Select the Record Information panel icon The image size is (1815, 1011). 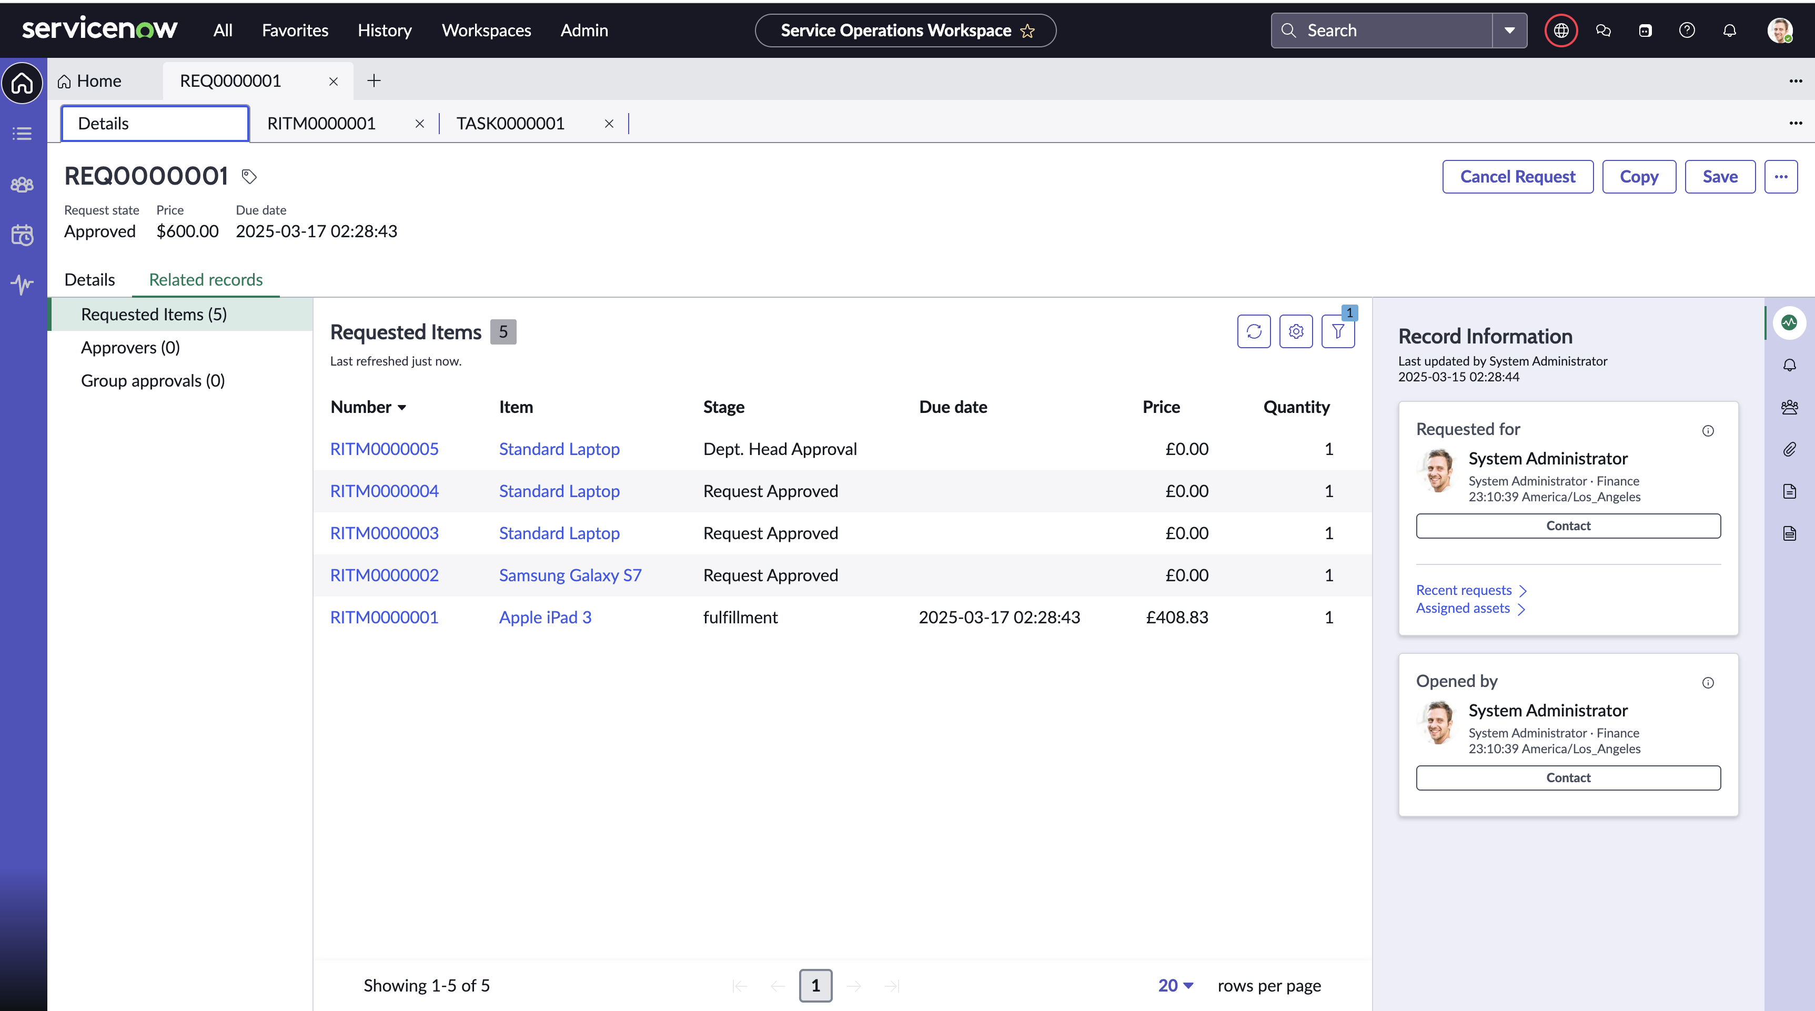tap(1789, 322)
